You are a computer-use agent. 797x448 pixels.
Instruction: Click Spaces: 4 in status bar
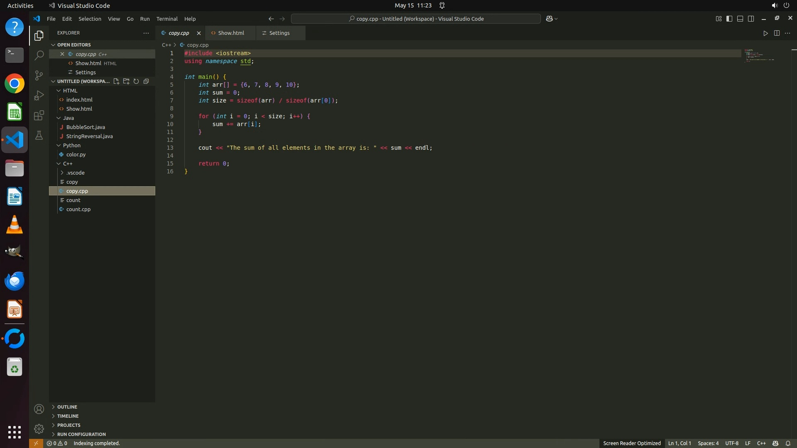tap(708, 443)
